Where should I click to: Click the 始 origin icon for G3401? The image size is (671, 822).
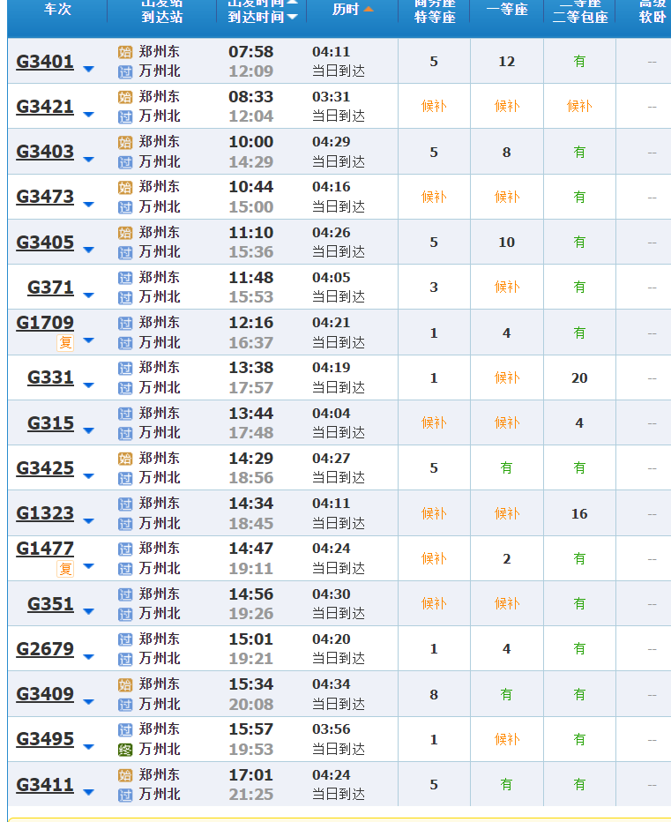click(x=125, y=52)
